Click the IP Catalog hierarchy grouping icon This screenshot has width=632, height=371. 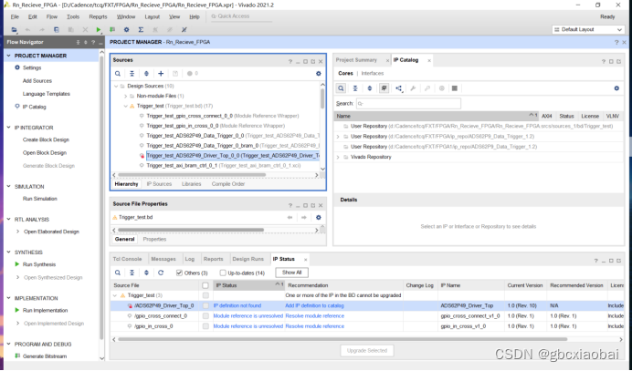pos(398,88)
